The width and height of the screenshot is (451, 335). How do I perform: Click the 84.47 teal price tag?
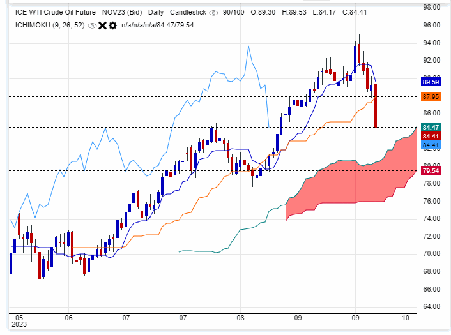click(431, 127)
